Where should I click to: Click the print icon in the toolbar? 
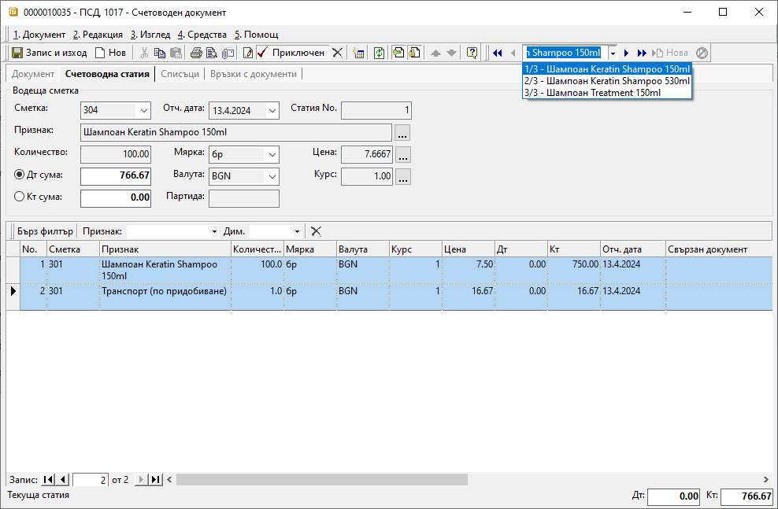[x=196, y=53]
